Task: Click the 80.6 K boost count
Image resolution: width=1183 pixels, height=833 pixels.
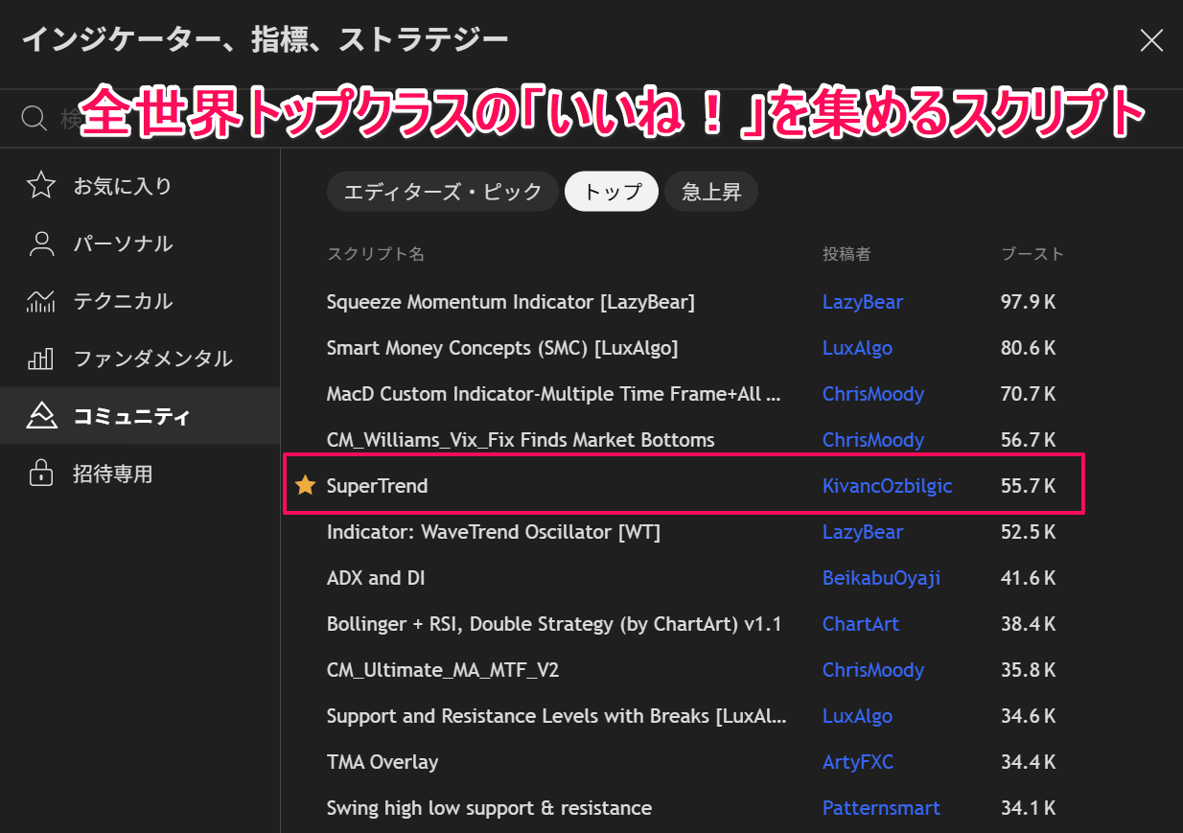Action: point(1028,348)
